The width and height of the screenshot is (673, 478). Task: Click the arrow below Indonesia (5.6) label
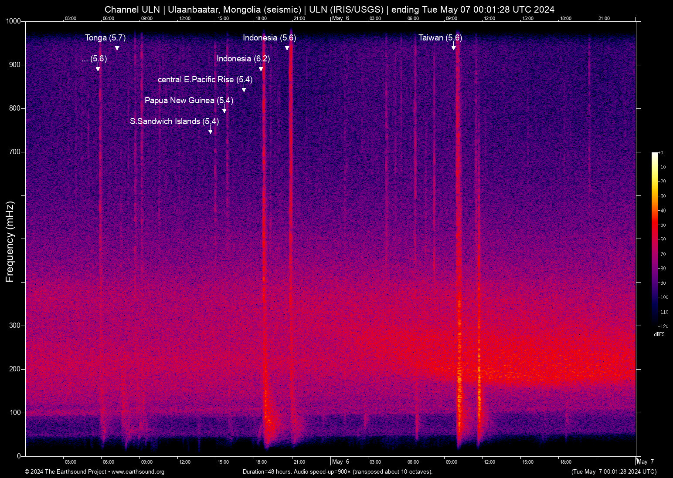(287, 47)
